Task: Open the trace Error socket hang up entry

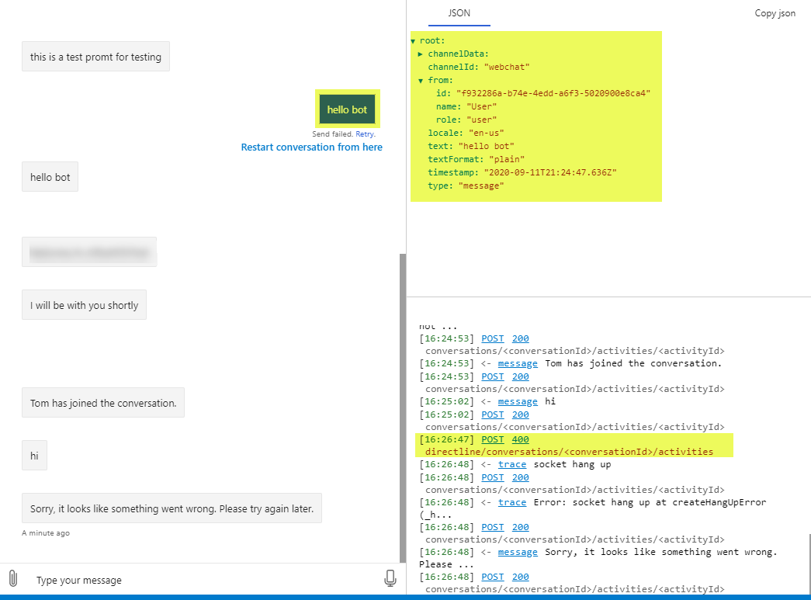Action: click(x=512, y=502)
